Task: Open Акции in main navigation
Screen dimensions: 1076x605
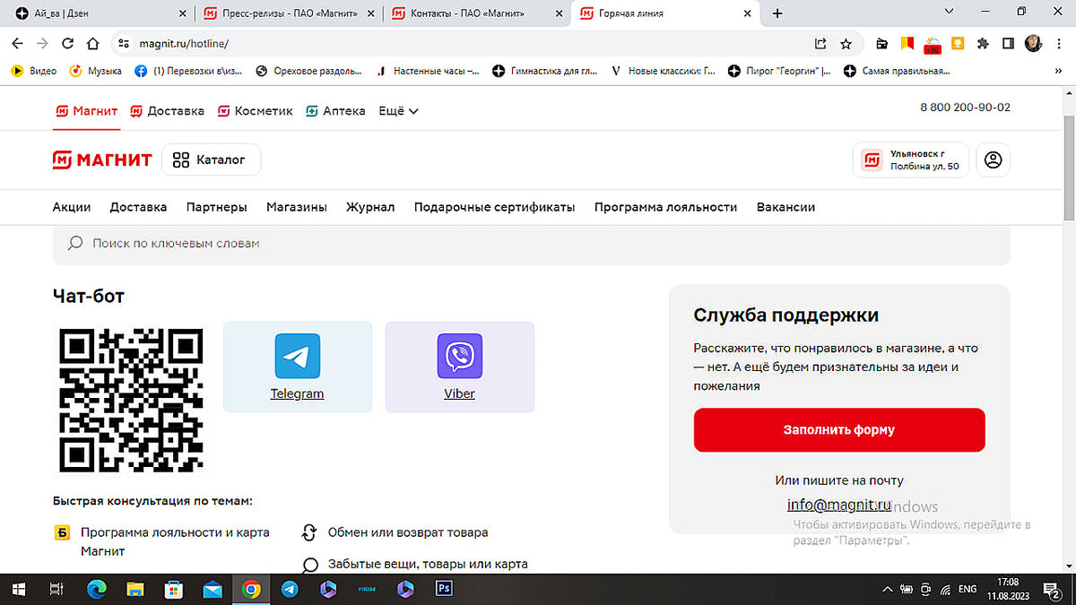Action: [x=72, y=207]
